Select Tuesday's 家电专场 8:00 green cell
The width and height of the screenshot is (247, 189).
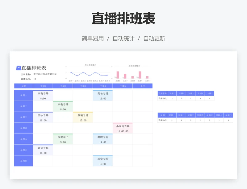[x=63, y=106]
